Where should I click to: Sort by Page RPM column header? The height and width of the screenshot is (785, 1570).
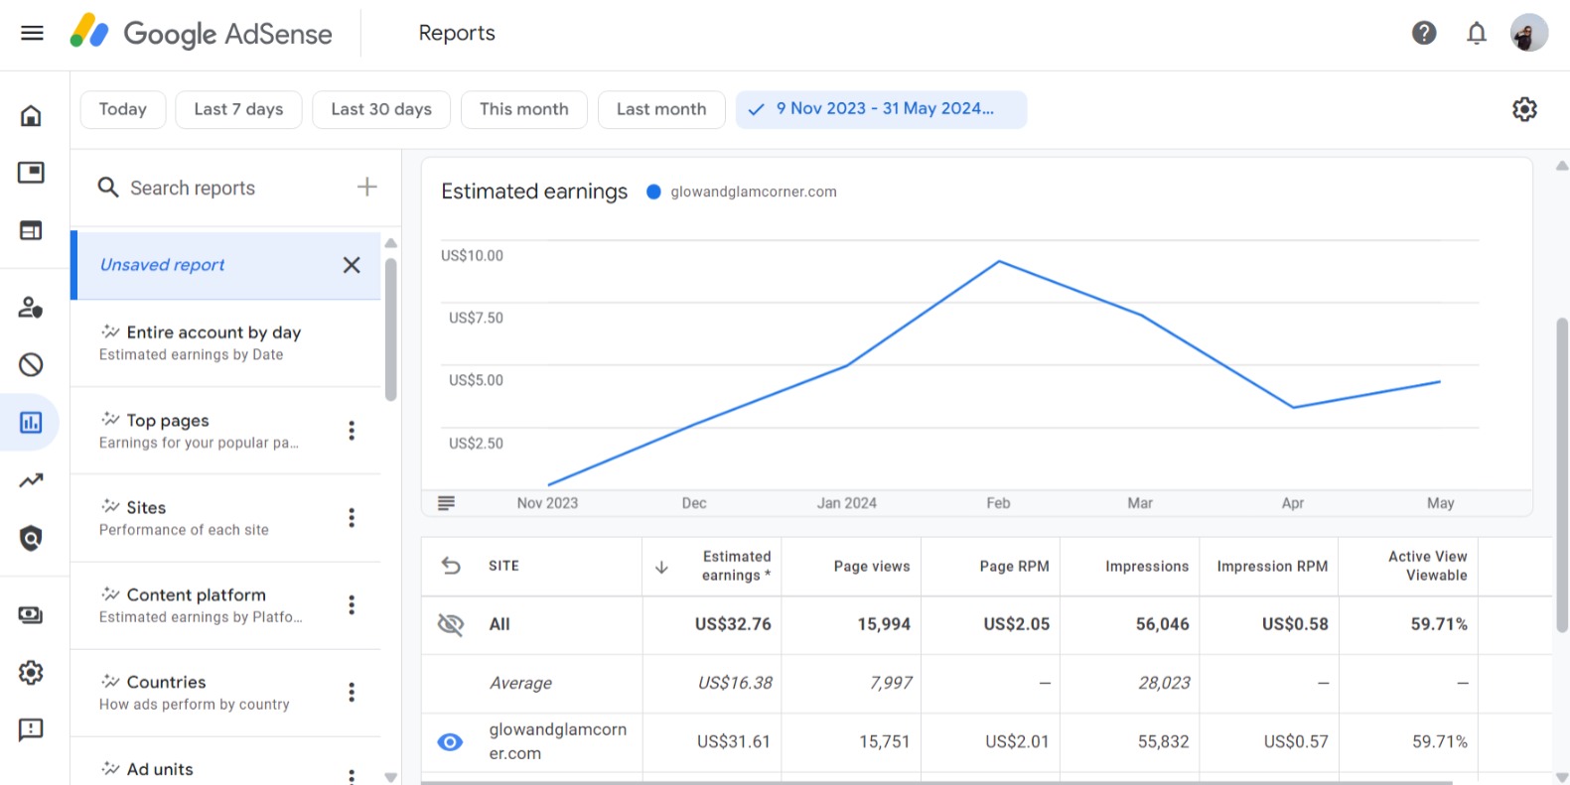(1014, 567)
